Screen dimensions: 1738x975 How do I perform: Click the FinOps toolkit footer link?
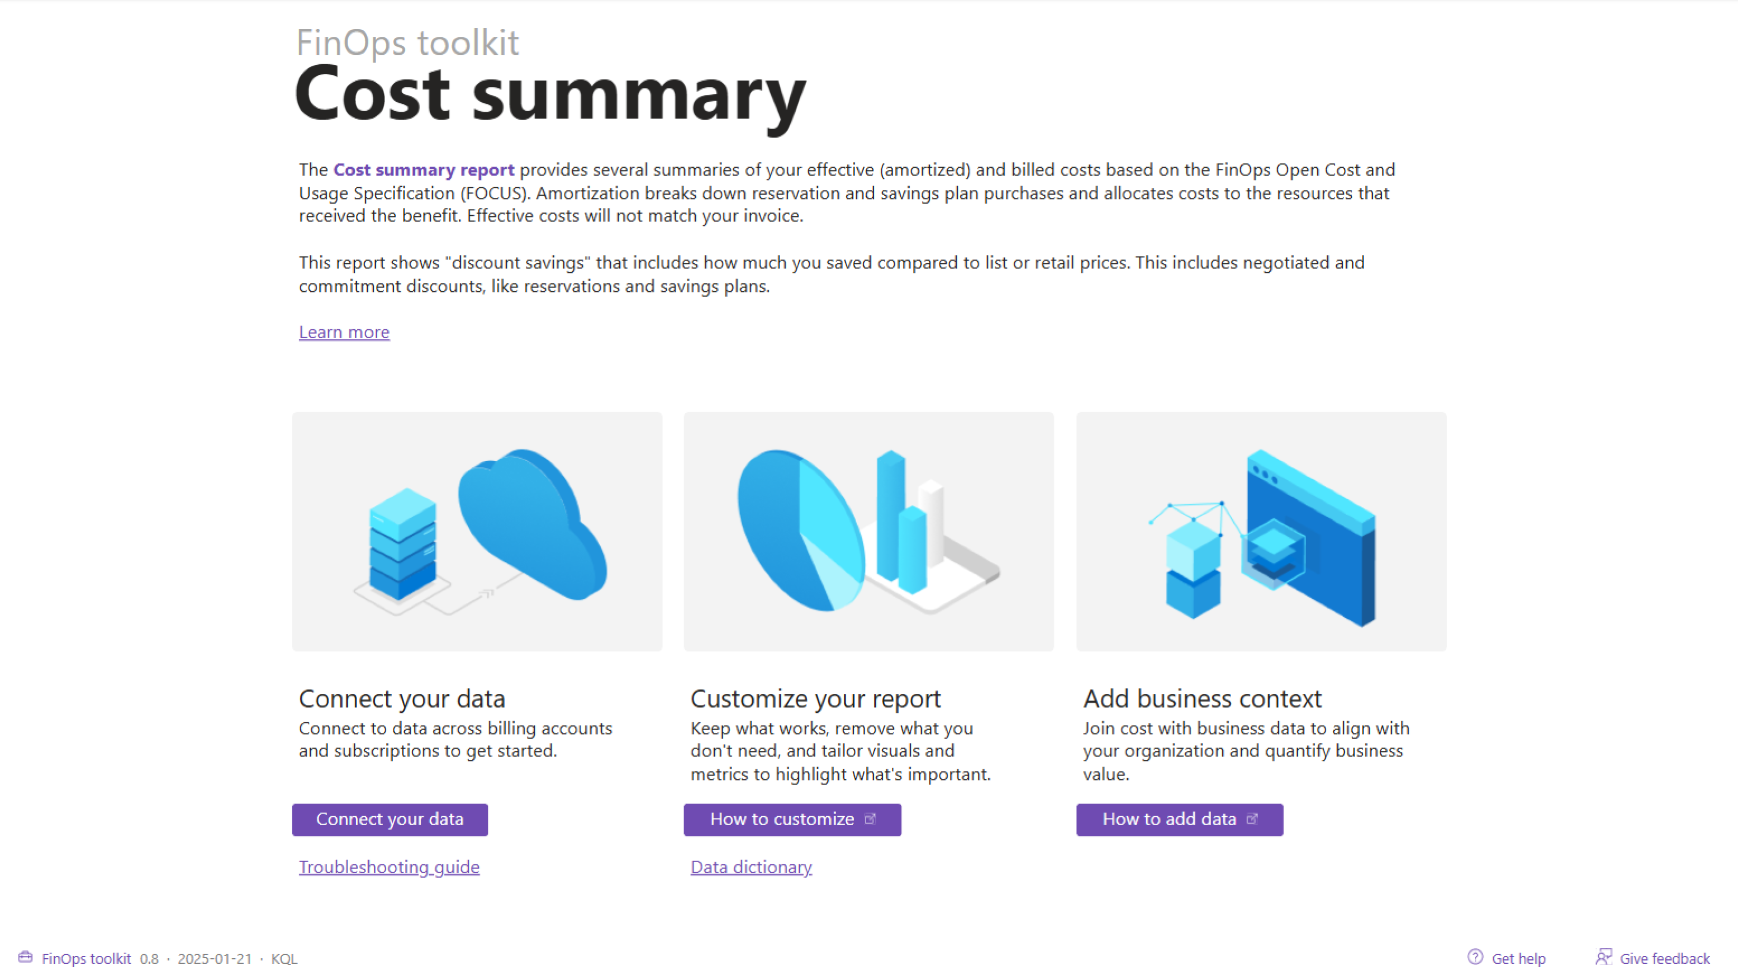coord(87,958)
